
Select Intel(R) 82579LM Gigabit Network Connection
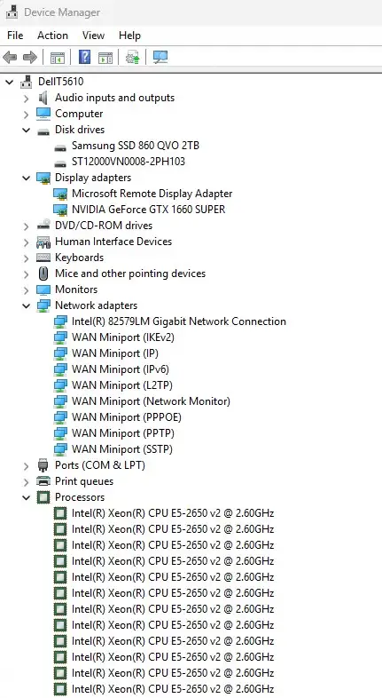pos(179,321)
